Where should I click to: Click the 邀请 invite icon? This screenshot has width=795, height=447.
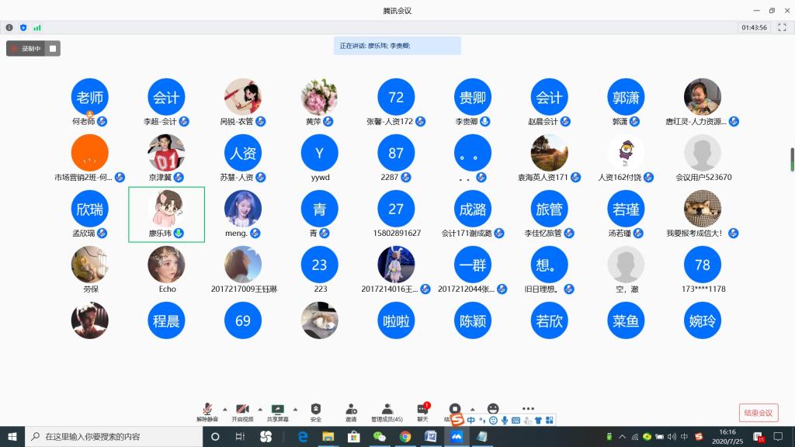click(x=351, y=409)
